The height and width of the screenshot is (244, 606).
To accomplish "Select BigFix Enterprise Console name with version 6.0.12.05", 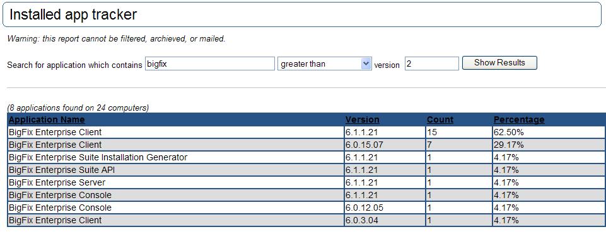I will (60, 208).
